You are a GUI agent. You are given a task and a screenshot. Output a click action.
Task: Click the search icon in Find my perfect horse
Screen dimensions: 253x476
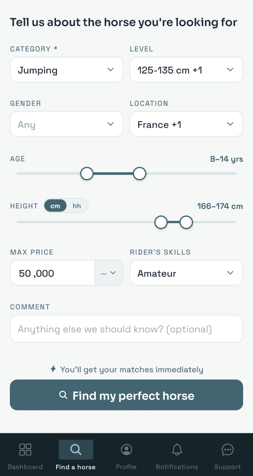[x=63, y=395]
